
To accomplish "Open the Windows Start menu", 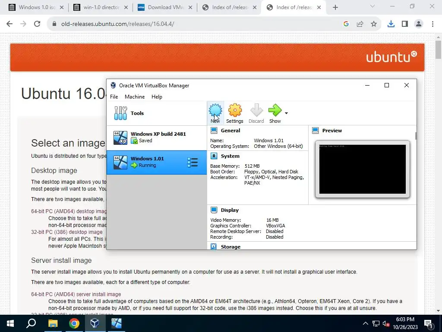I will 10,323.
